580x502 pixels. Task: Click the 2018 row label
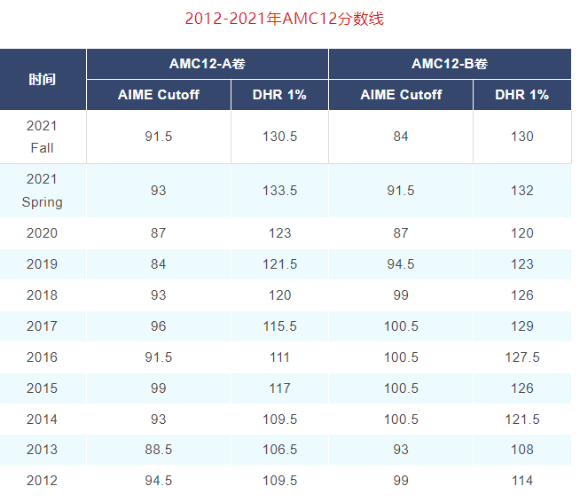[x=43, y=295]
